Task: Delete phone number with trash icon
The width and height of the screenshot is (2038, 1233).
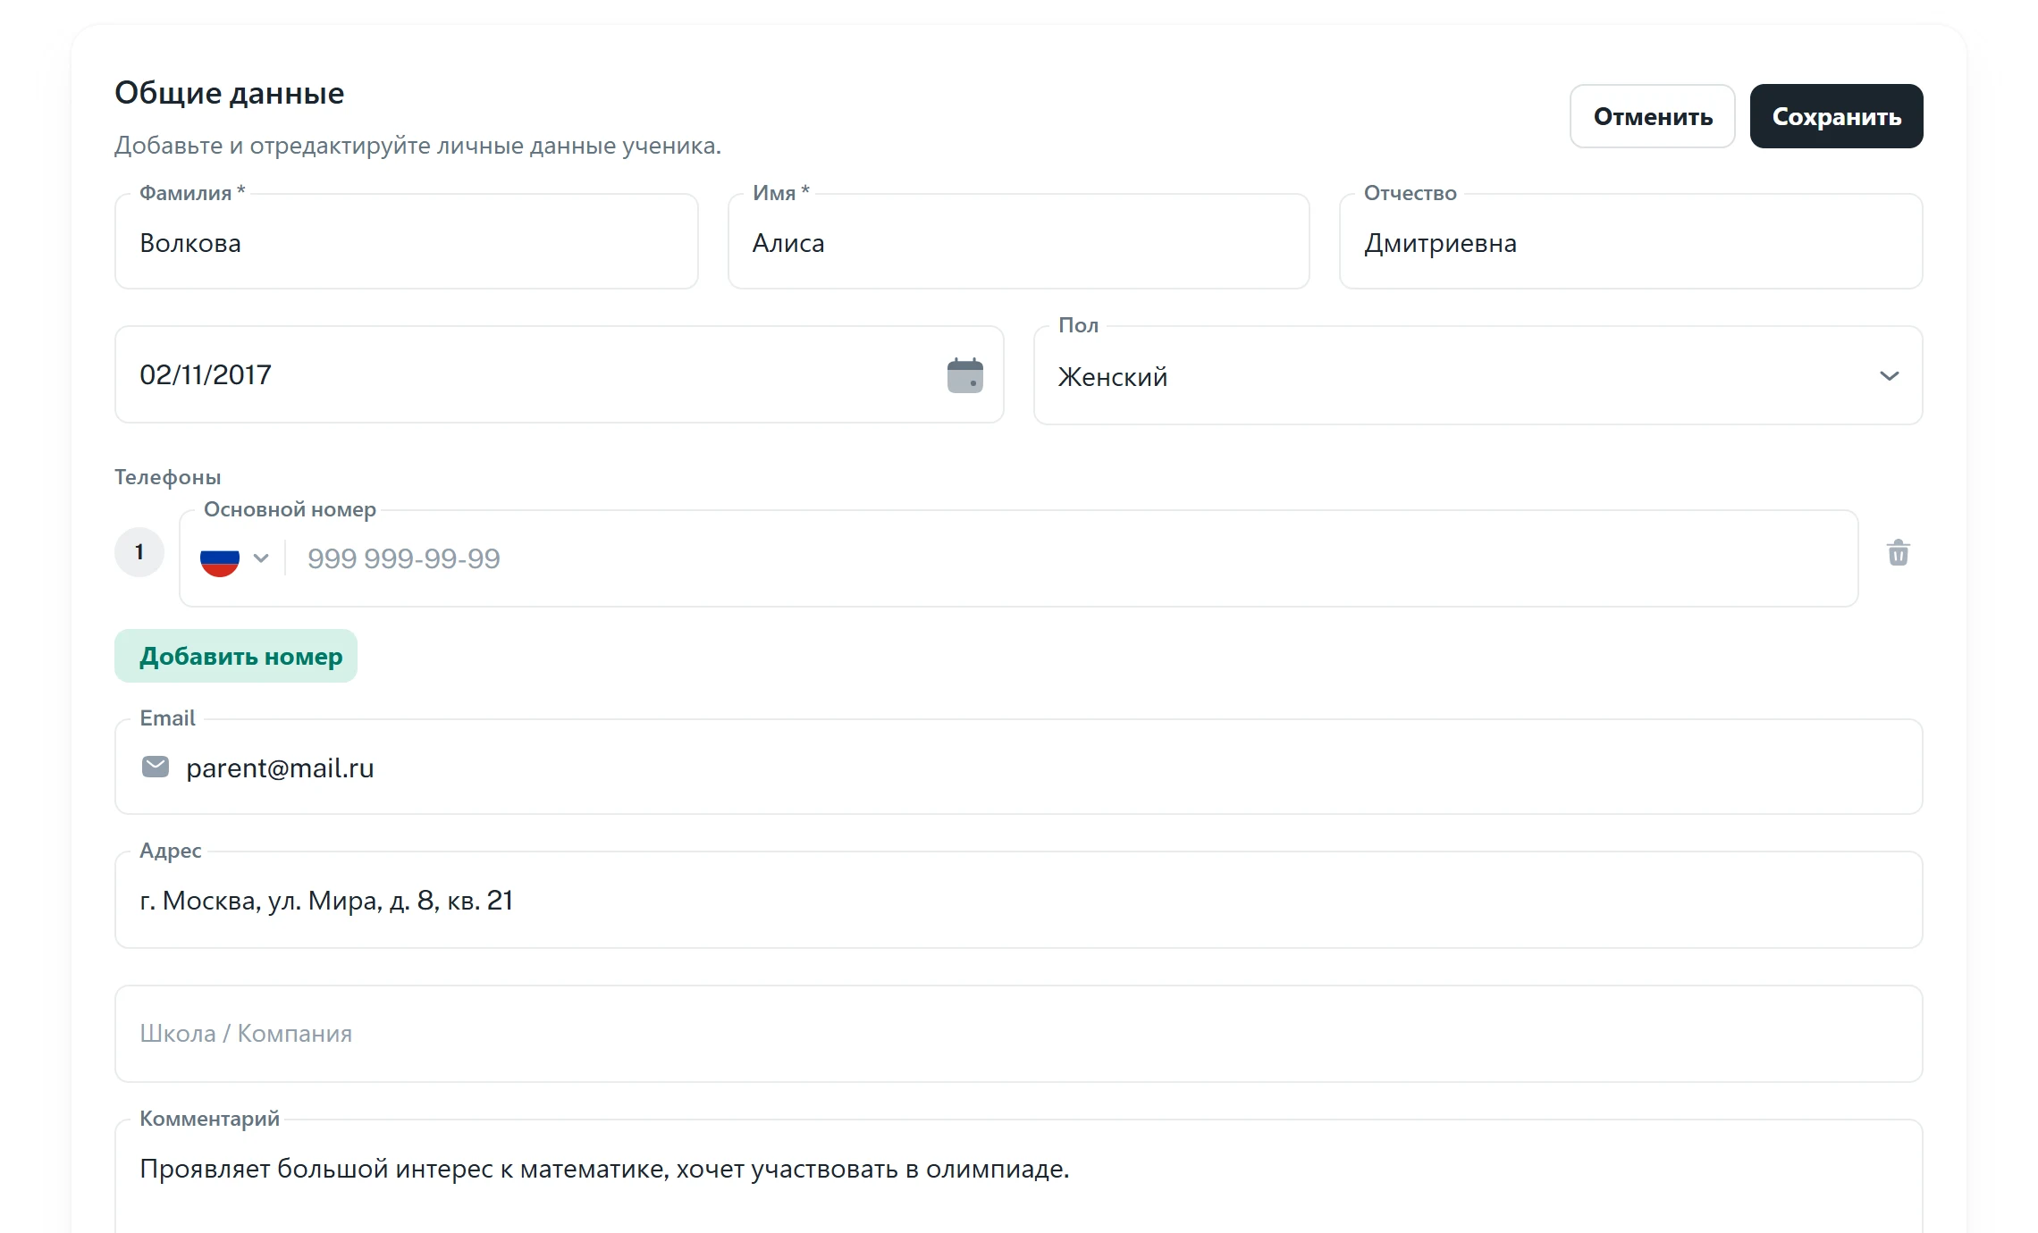Action: pos(1899,553)
